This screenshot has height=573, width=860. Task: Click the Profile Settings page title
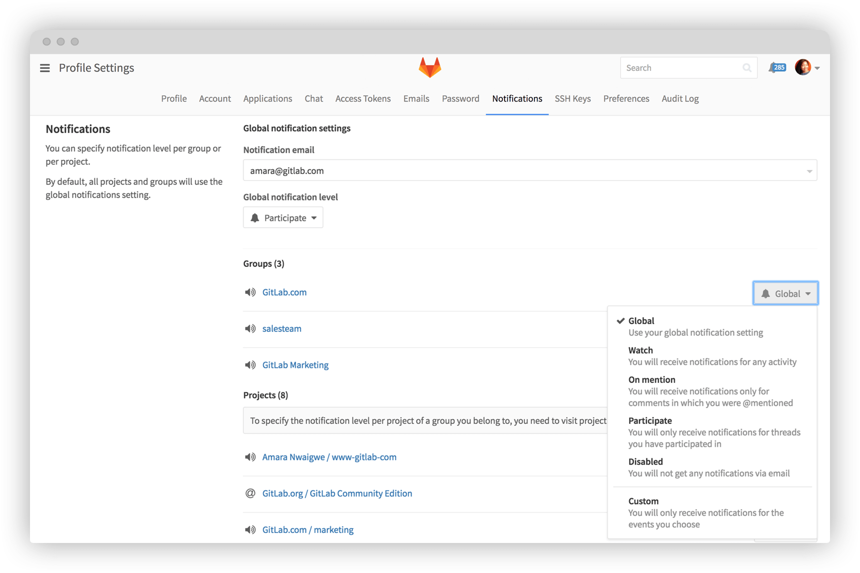click(x=96, y=68)
